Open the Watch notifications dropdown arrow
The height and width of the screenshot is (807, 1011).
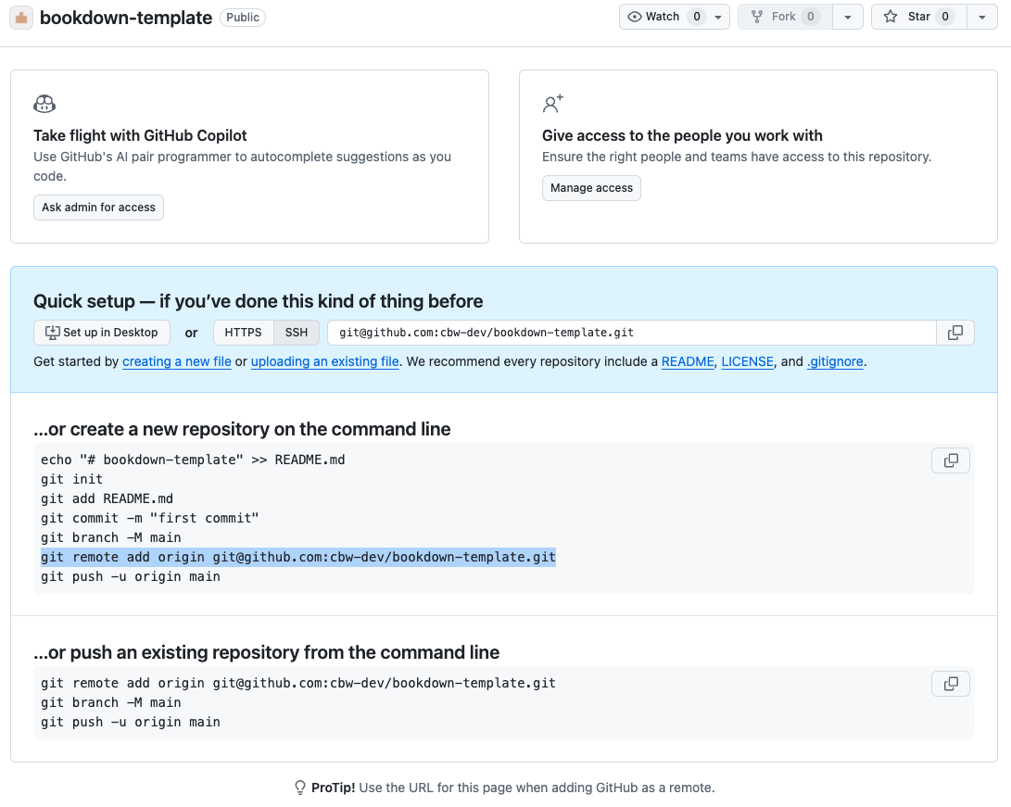point(718,18)
